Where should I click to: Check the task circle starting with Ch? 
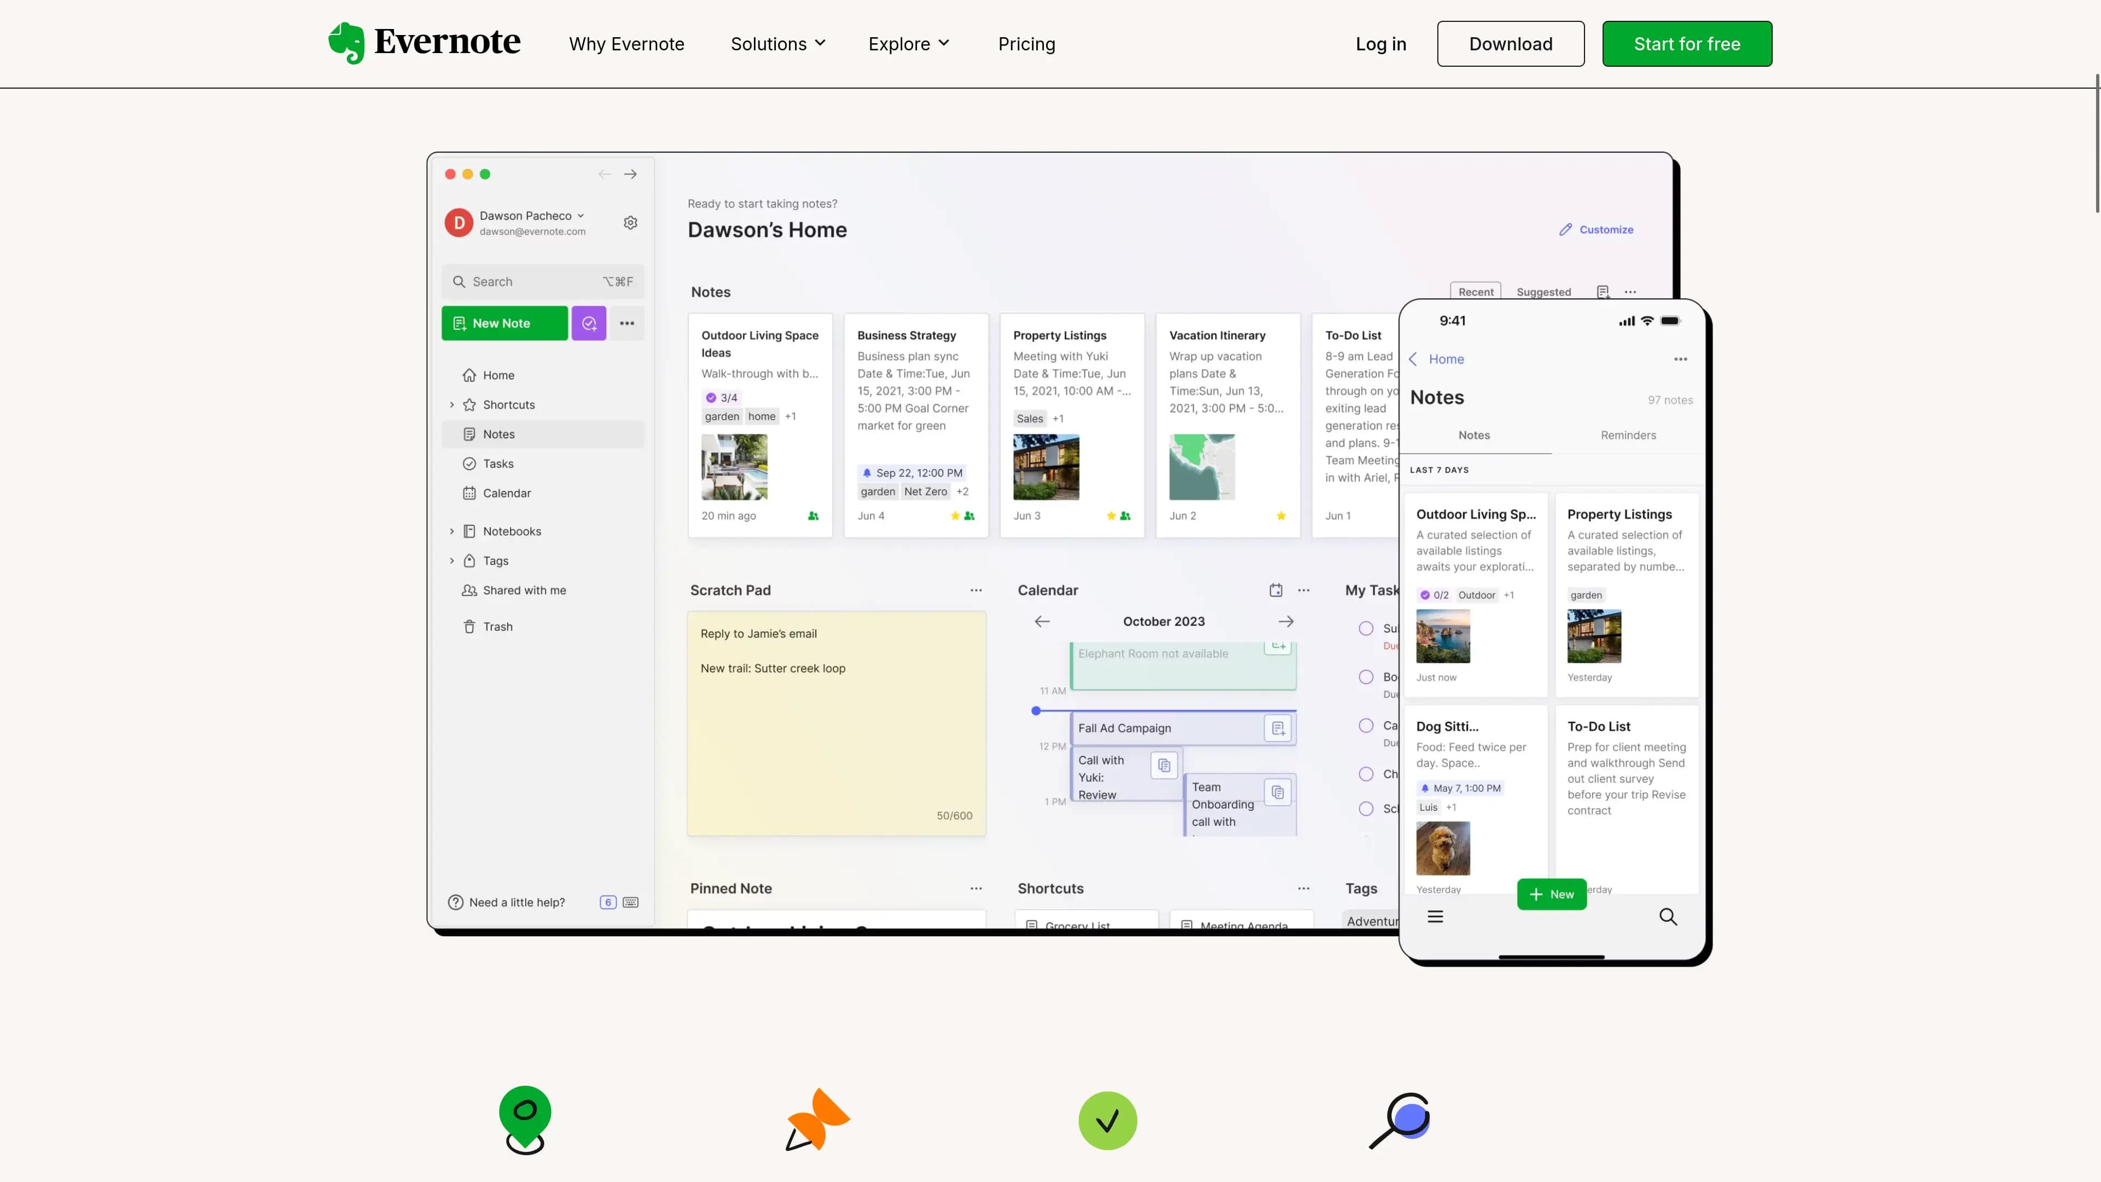pos(1366,774)
